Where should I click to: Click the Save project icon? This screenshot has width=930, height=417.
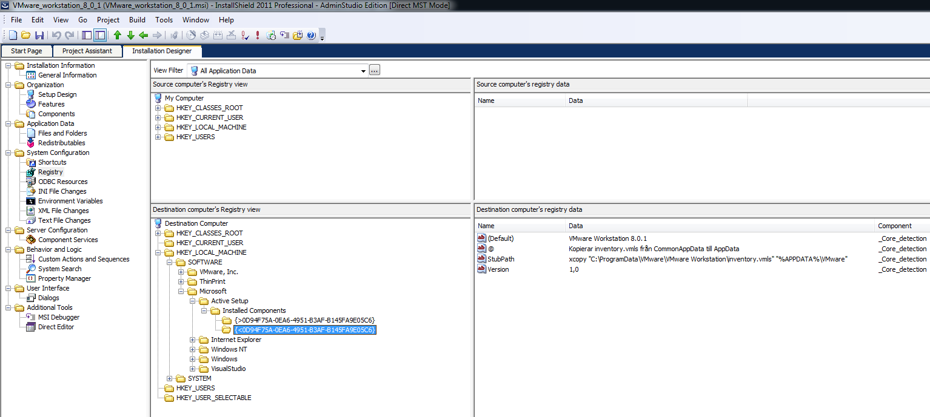pos(39,35)
